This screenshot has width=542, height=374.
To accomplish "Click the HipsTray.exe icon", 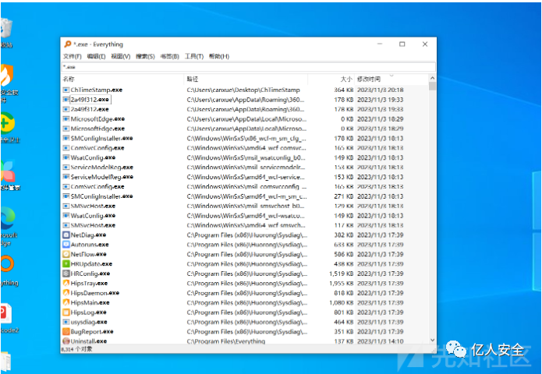I will pos(66,283).
